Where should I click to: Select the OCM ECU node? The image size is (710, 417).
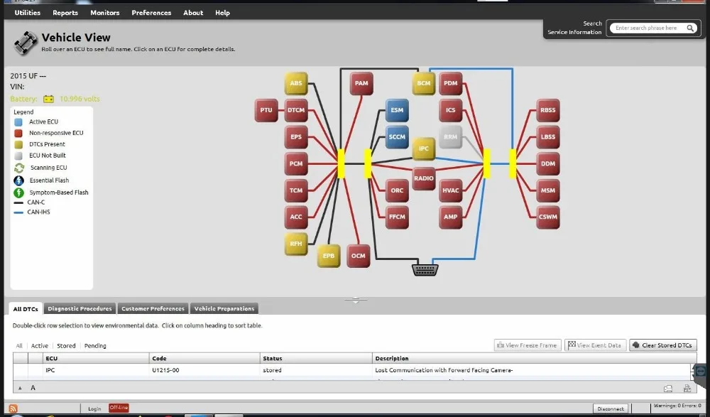[x=358, y=256]
